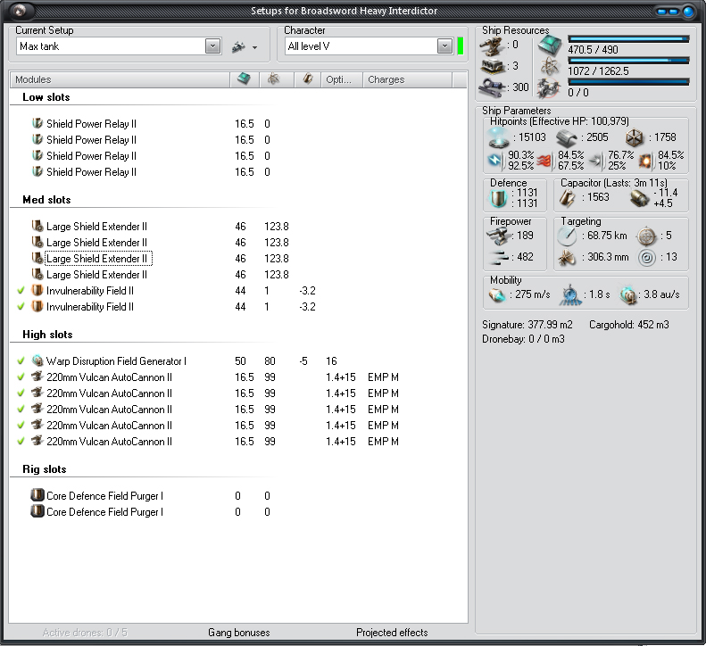The image size is (706, 646).
Task: Select the Rig slots group heading
Action: click(x=44, y=469)
